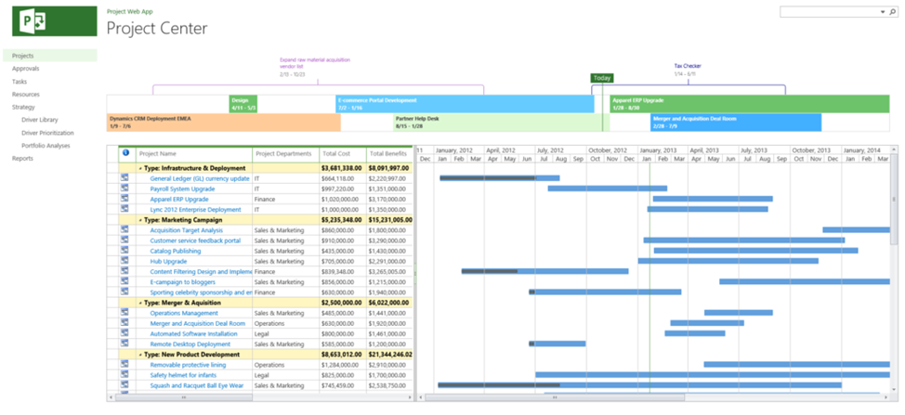Click the project icon for Merger and Acquisition Deal Room row
Viewport: 905px width, 415px height.
pos(125,323)
